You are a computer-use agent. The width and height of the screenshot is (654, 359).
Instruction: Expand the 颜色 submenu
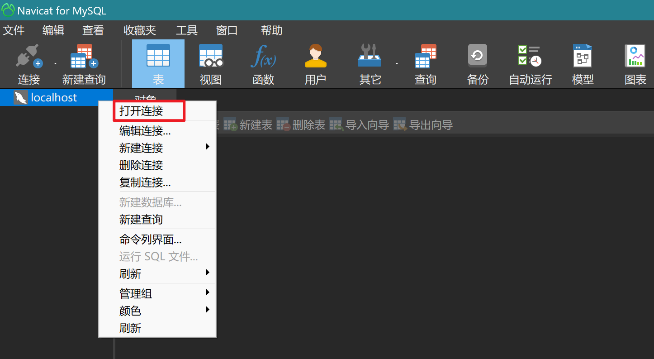point(157,311)
